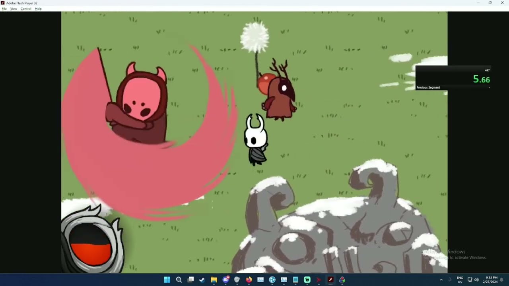This screenshot has height=286, width=509.
Task: Click the Previous Segment label
Action: (x=428, y=87)
